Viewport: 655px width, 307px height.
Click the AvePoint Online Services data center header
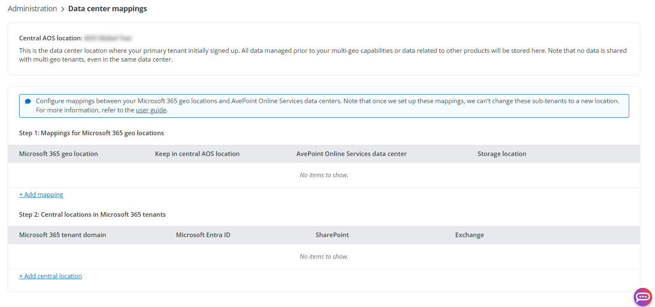point(351,154)
